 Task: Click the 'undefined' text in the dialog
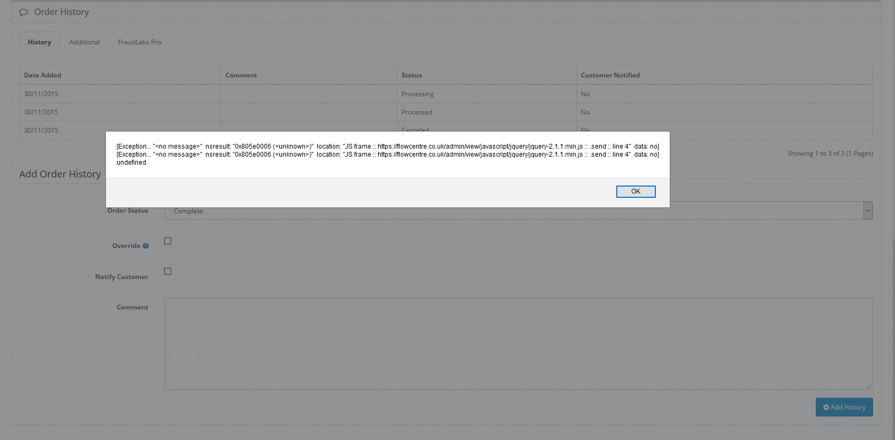(x=131, y=163)
